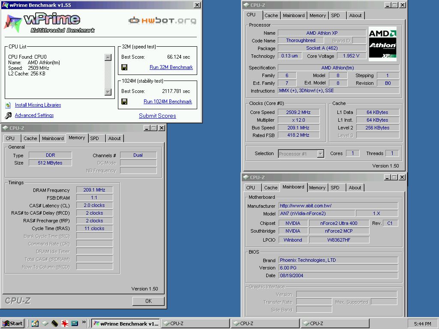
Task: Click the LPCIO W83627HF field
Action: [339, 240]
